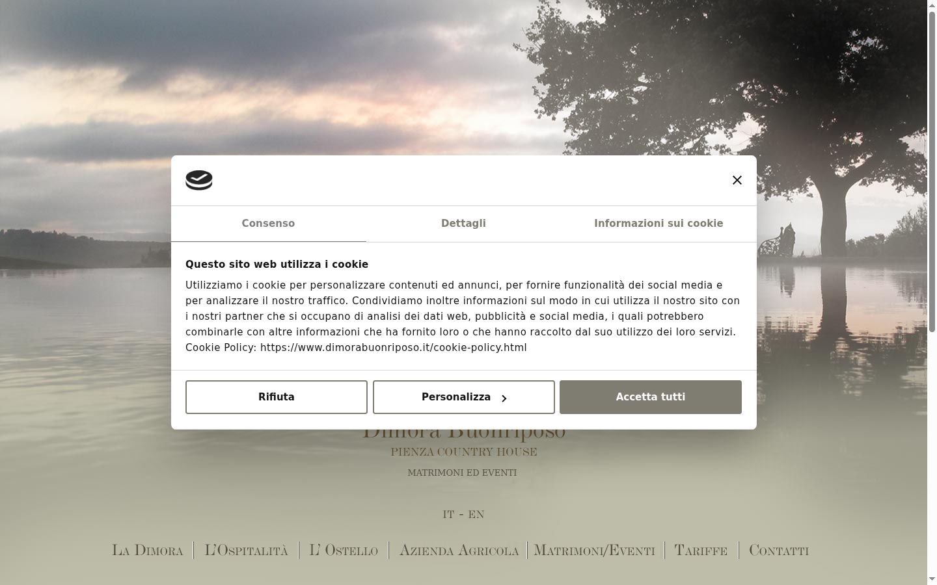Switch to the Consenso tab
The image size is (937, 585).
tap(268, 224)
